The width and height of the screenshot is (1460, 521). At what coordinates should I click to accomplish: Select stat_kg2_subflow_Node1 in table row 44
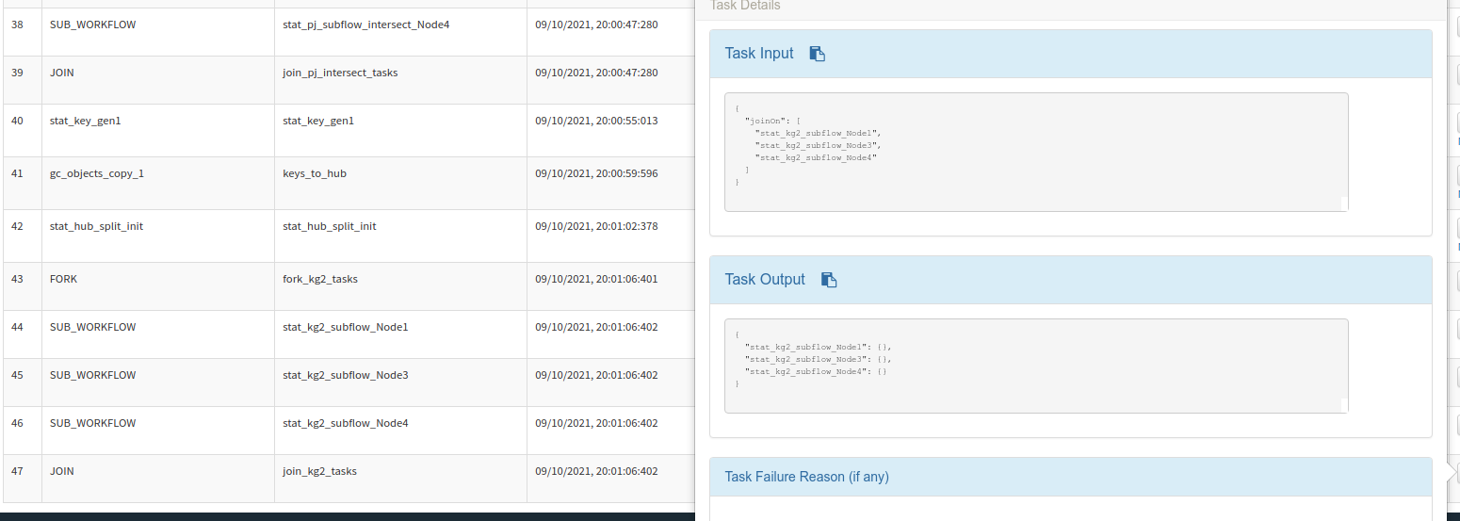pyautogui.click(x=346, y=327)
